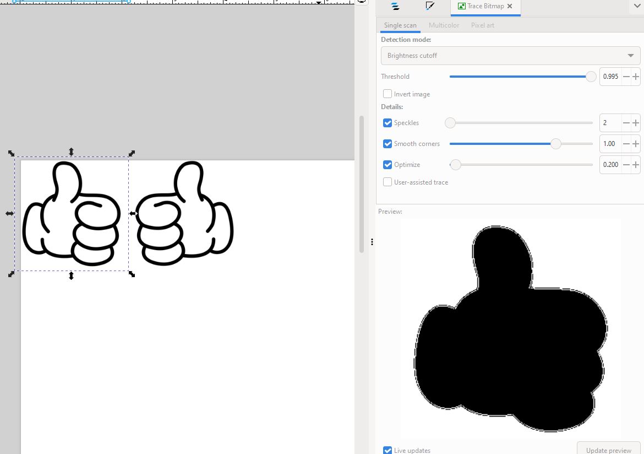Image resolution: width=644 pixels, height=454 pixels.
Task: Enable the Invert image checkbox
Action: click(388, 94)
